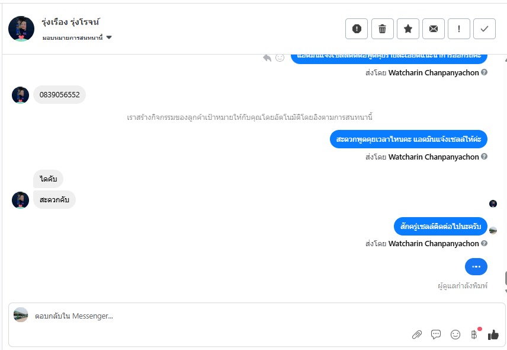
Task: Open saved replies speech bubble icon
Action: (x=436, y=335)
